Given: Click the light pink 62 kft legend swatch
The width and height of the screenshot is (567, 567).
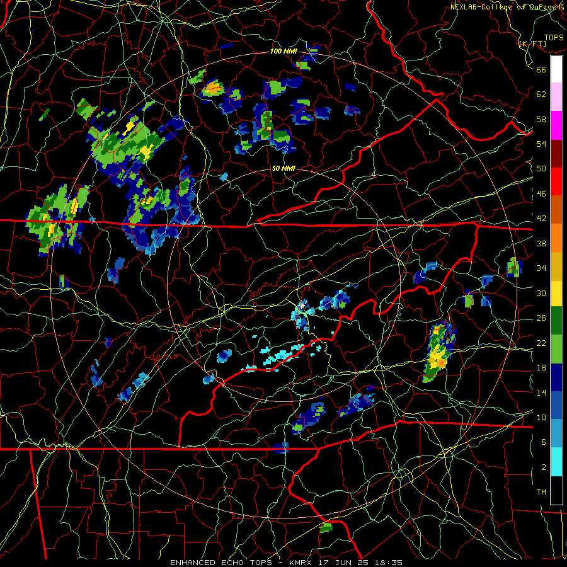Looking at the screenshot, I should coord(556,97).
